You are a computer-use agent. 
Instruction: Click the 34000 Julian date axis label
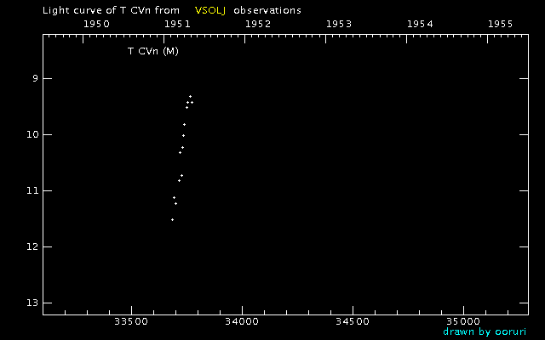click(241, 322)
